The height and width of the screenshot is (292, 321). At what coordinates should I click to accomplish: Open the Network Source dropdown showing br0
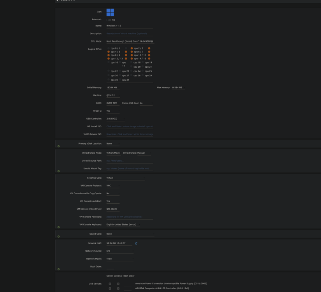(x=120, y=251)
